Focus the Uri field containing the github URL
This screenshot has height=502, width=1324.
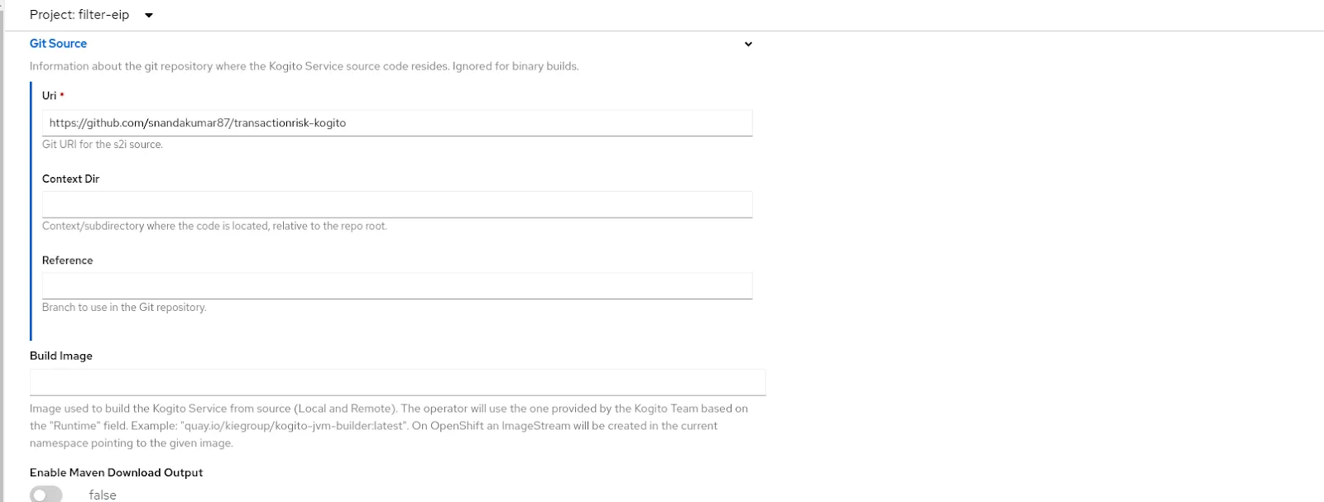[x=397, y=122]
